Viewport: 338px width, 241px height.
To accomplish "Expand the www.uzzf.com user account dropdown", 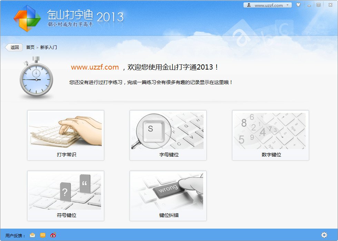I will (x=268, y=5).
